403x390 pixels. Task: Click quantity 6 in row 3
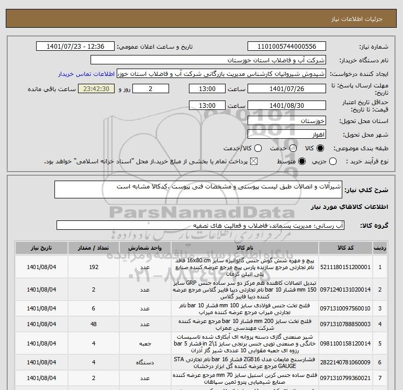point(94,308)
